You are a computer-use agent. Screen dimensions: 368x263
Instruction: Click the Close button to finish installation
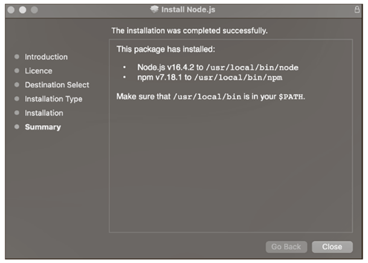[x=332, y=247]
